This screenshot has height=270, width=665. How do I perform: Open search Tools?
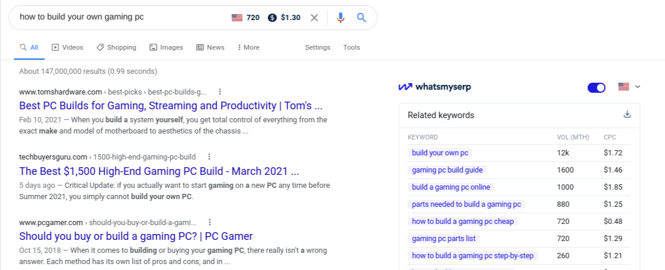coord(352,47)
